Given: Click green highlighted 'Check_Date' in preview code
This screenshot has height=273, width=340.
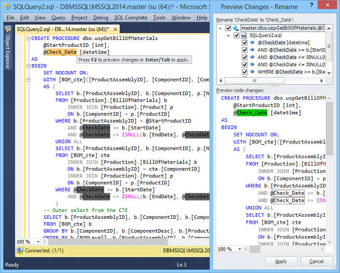Looking at the screenshot, I should click(x=252, y=113).
